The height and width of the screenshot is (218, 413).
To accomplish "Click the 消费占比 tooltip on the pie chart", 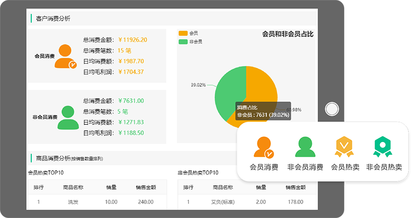I will (x=263, y=111).
